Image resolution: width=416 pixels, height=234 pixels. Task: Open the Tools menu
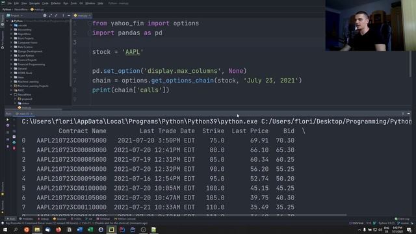(73, 3)
